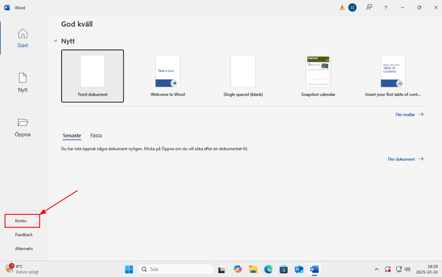Open Konto in the sidebar
Screen dimensions: 442x277
coord(21,221)
